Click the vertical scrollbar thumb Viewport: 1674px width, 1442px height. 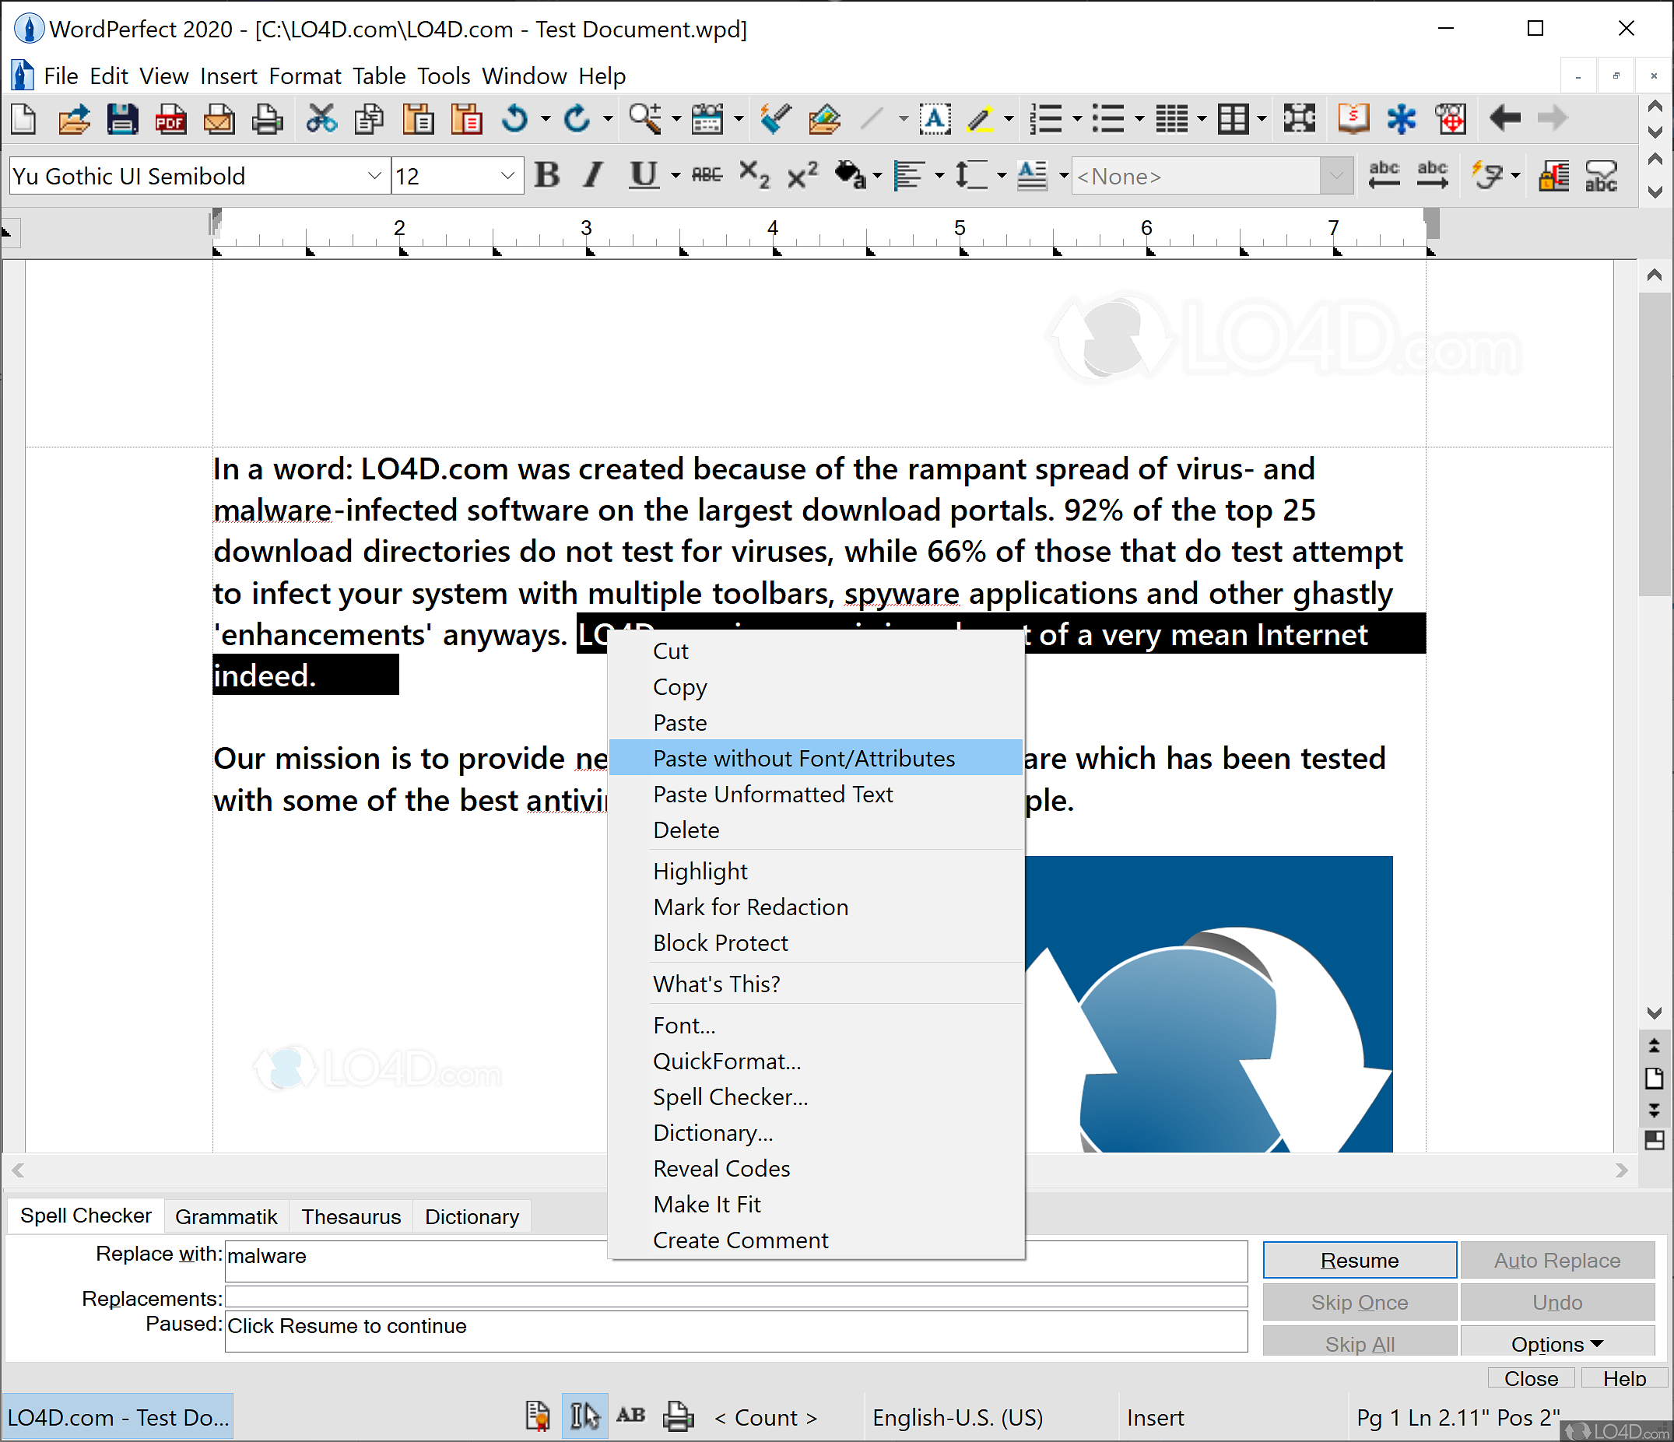1654,444
